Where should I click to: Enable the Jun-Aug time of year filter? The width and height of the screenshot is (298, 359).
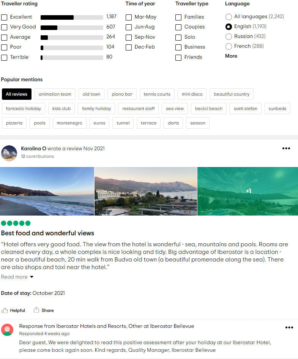pos(129,27)
